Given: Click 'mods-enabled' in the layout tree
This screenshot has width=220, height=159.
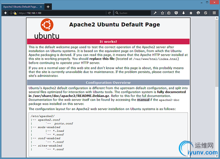Looking at the screenshot, I should tap(49, 127).
